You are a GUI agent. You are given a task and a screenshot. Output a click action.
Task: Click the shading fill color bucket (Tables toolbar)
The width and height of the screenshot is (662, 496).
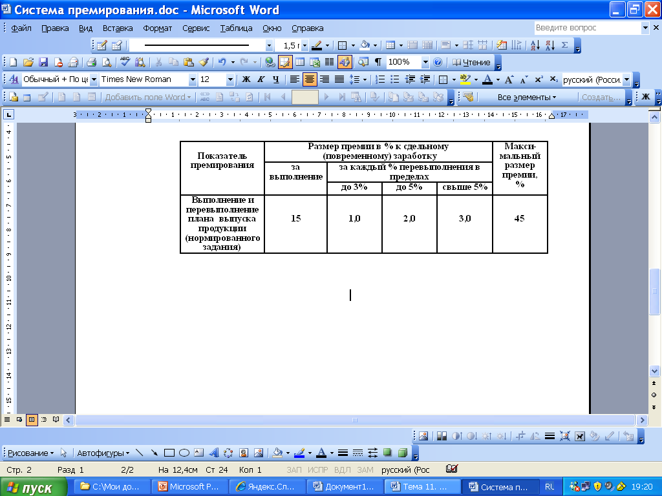coord(365,45)
